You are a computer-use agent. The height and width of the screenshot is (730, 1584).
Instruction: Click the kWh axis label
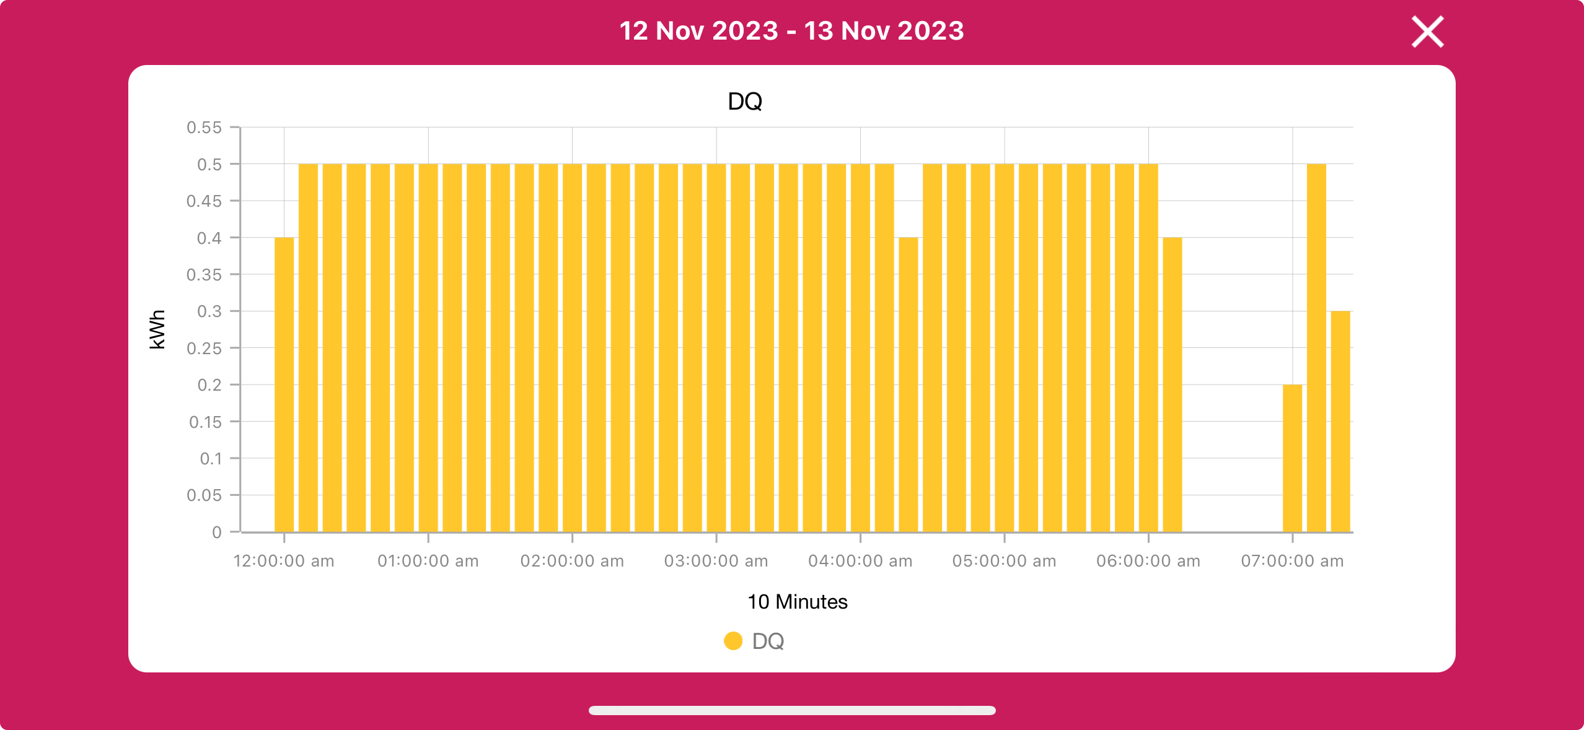[x=157, y=329]
